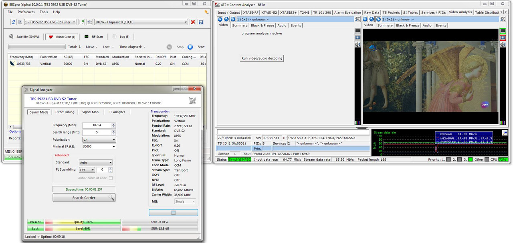Click the Run video/audio decoding button
The image size is (513, 243).
point(262,58)
